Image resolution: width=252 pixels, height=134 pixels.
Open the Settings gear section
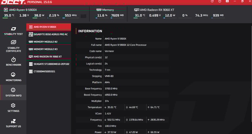click(x=13, y=108)
